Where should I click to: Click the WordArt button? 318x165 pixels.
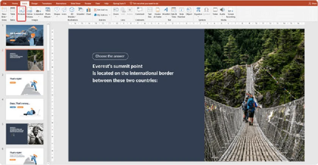point(166,12)
